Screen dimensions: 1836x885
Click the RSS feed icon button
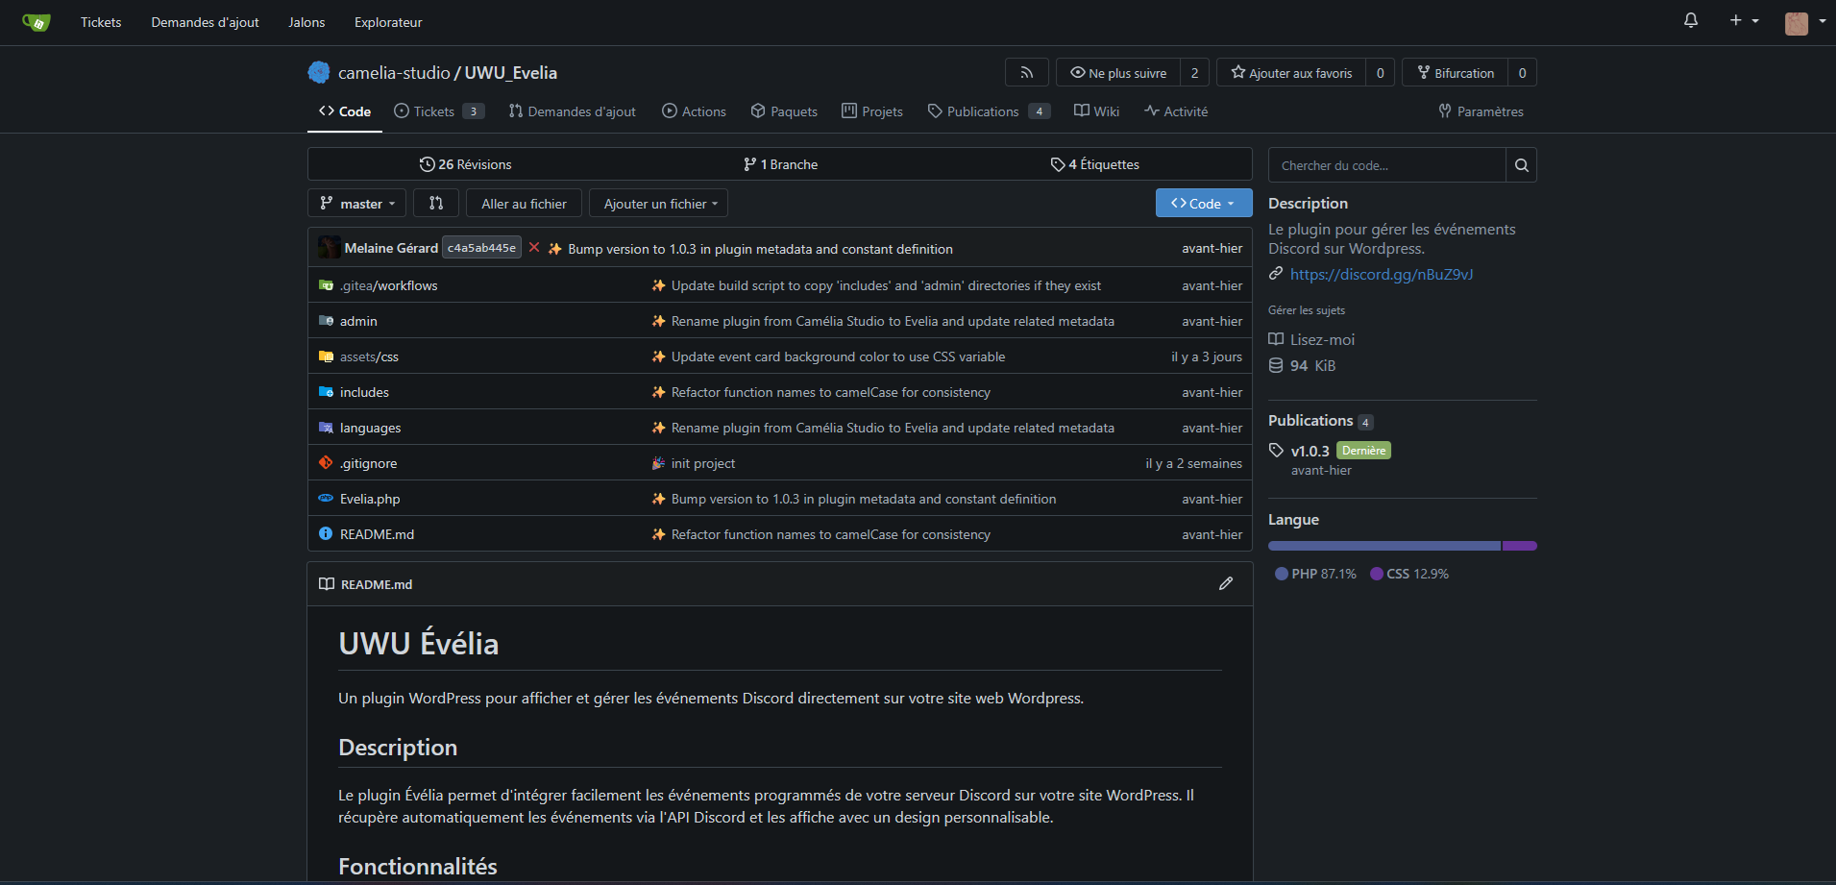tap(1027, 73)
